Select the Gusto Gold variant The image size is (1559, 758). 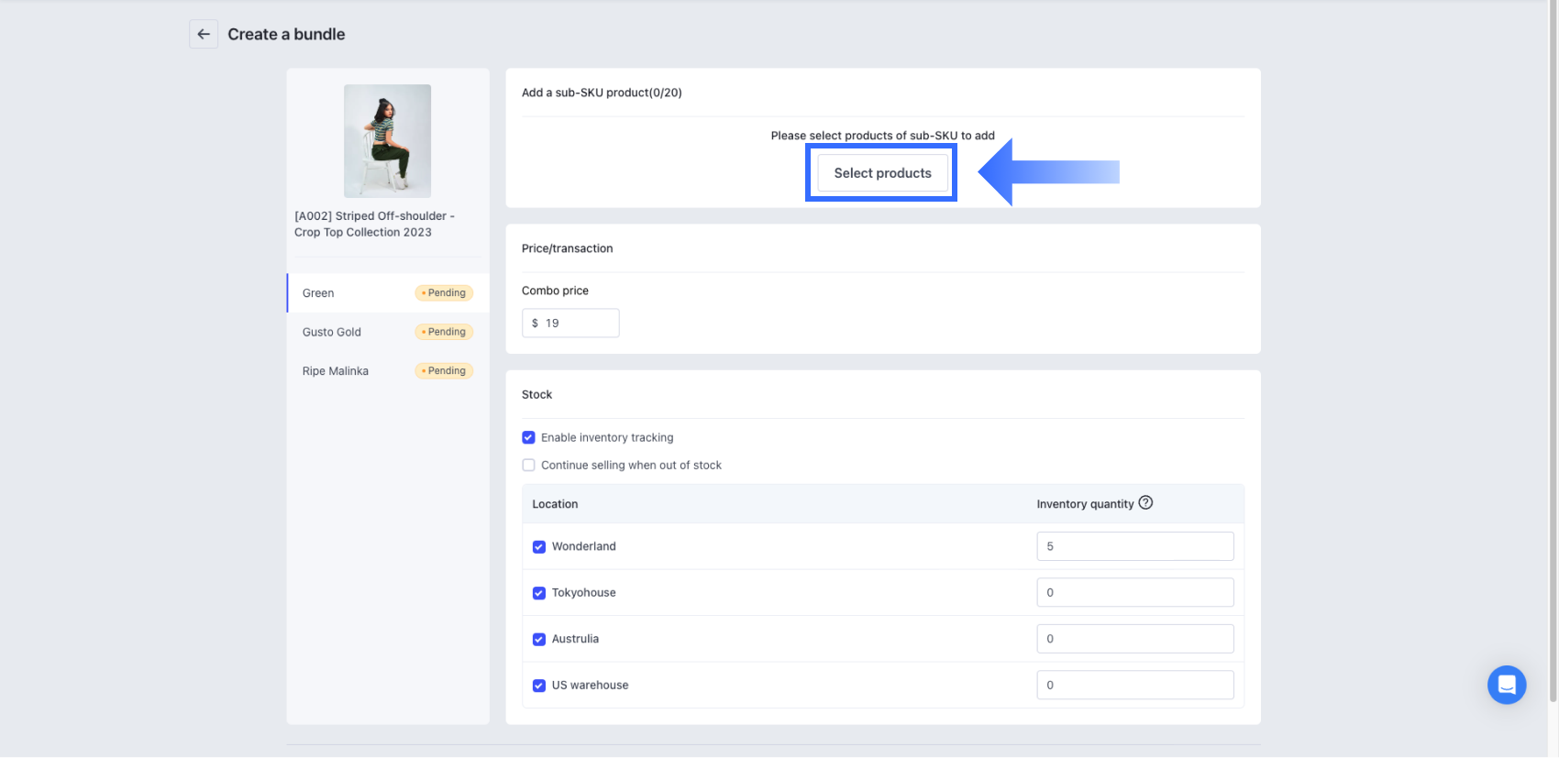[x=332, y=332]
